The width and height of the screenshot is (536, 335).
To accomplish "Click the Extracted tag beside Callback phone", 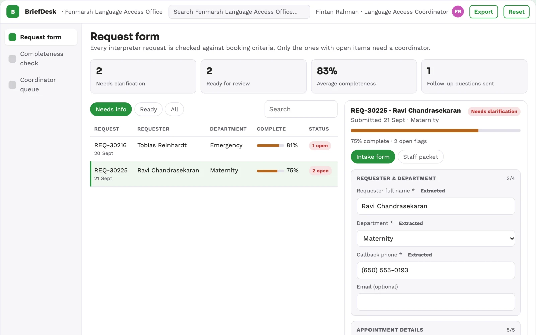I will coord(420,255).
